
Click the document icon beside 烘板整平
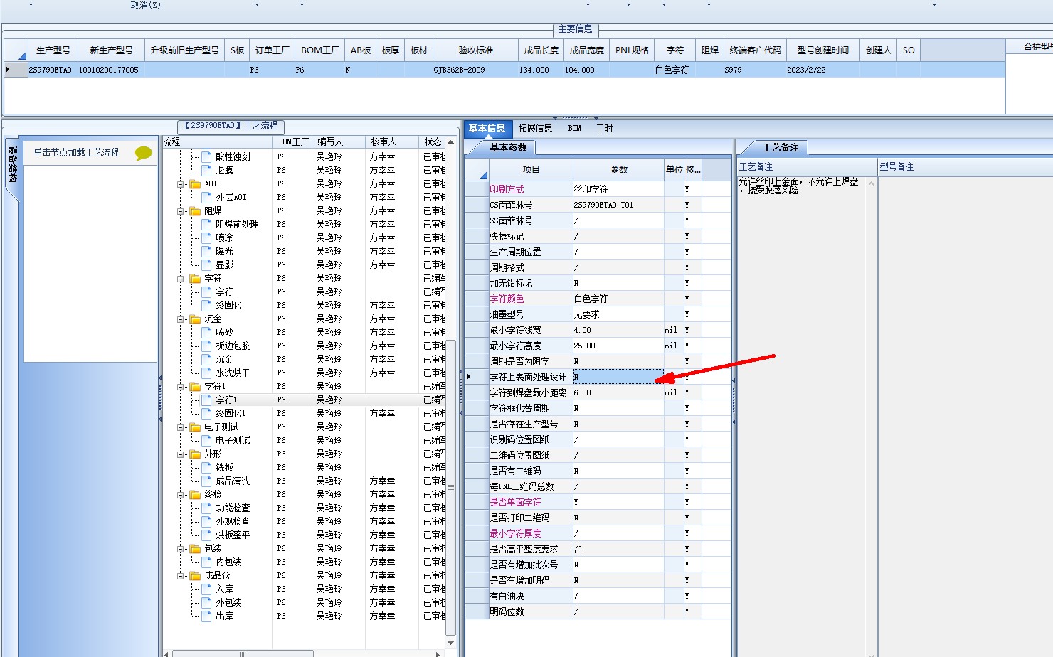pos(206,535)
